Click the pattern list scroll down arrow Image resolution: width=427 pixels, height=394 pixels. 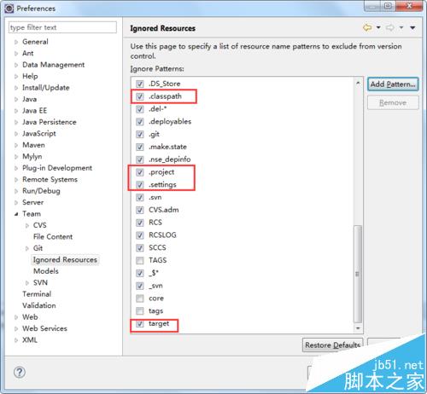pyautogui.click(x=358, y=328)
